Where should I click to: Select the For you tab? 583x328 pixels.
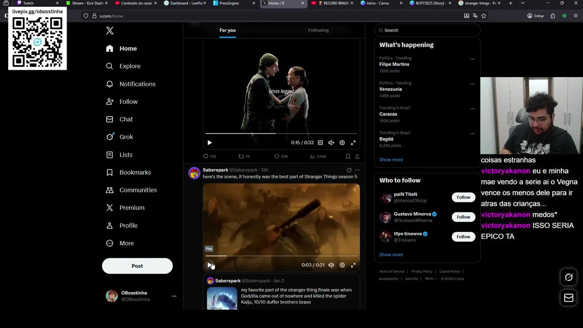pos(228,30)
